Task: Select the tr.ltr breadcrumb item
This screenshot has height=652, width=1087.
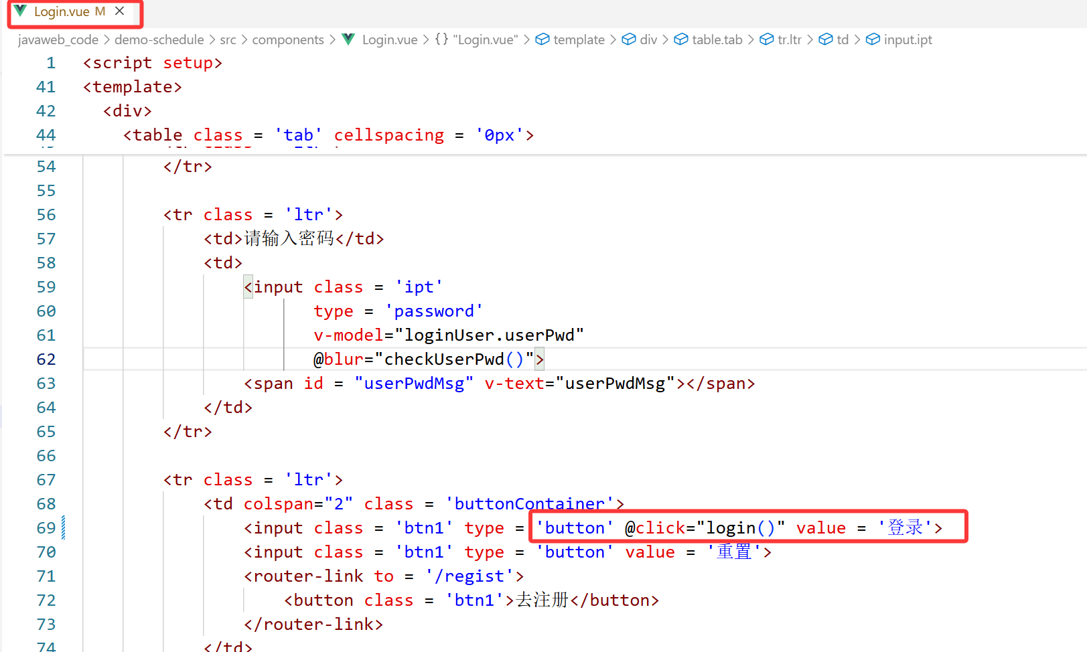Action: pos(790,39)
